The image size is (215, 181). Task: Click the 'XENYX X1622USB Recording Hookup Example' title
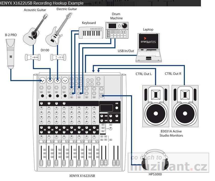[x=42, y=3]
